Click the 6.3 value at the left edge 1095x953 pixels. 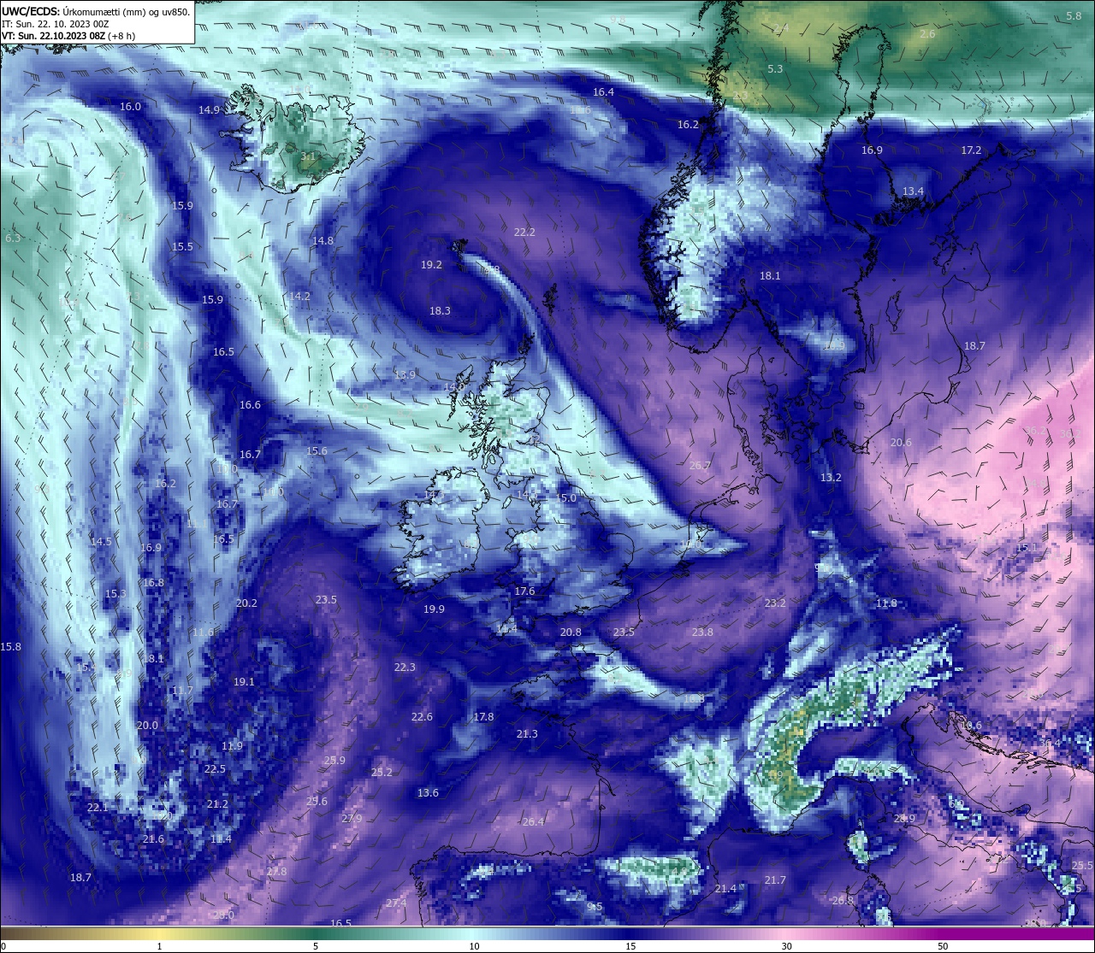(12, 238)
